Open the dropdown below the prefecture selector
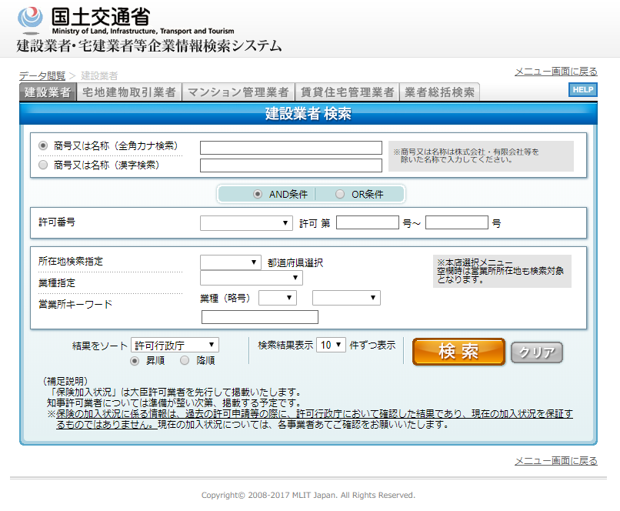Viewport: 620px width, 511px height. [x=252, y=278]
